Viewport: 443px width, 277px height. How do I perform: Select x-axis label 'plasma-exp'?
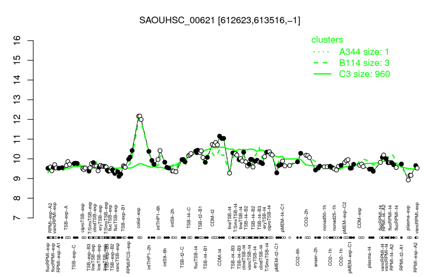click(408, 217)
